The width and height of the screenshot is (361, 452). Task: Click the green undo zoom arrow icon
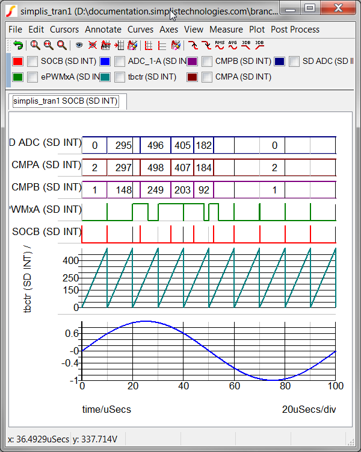coord(18,45)
